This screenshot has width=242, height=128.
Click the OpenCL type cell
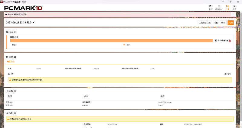coord(85,105)
